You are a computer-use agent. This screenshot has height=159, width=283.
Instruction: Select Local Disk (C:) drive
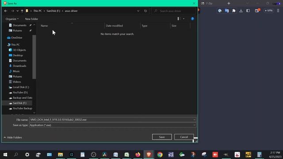(x=19, y=87)
